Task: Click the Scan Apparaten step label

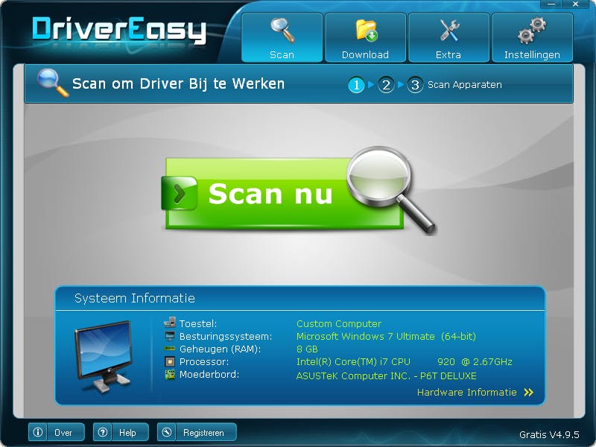Action: (464, 85)
